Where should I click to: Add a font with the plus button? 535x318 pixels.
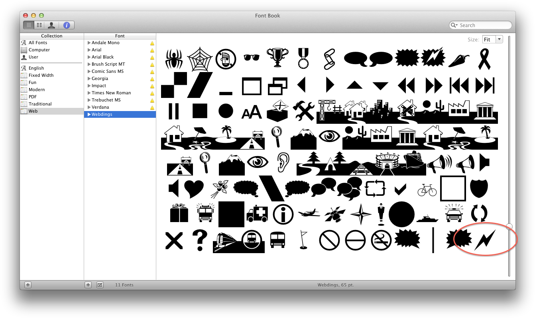point(89,285)
